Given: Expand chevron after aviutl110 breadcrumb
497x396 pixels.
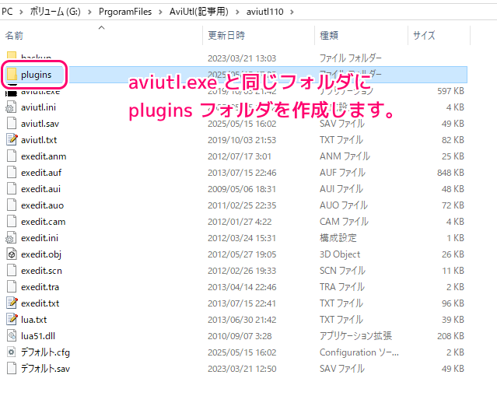Looking at the screenshot, I should pyautogui.click(x=292, y=12).
